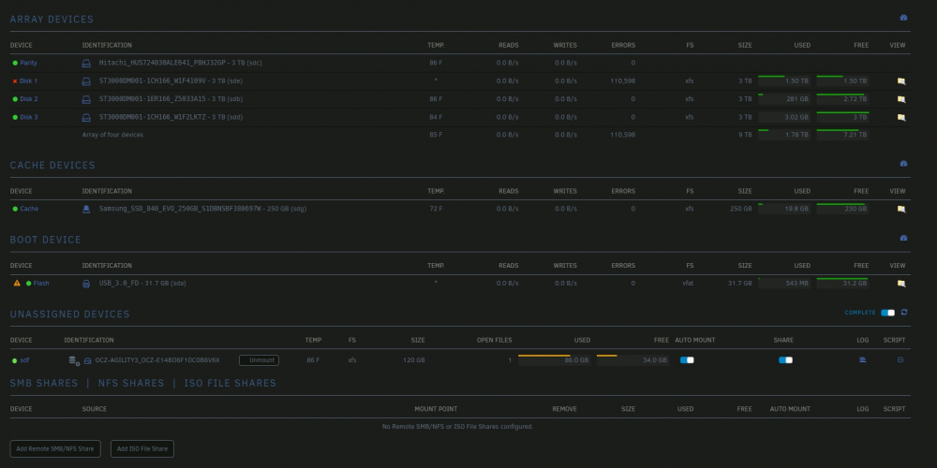Open the Disk 3 device link
The image size is (937, 468).
pyautogui.click(x=29, y=118)
